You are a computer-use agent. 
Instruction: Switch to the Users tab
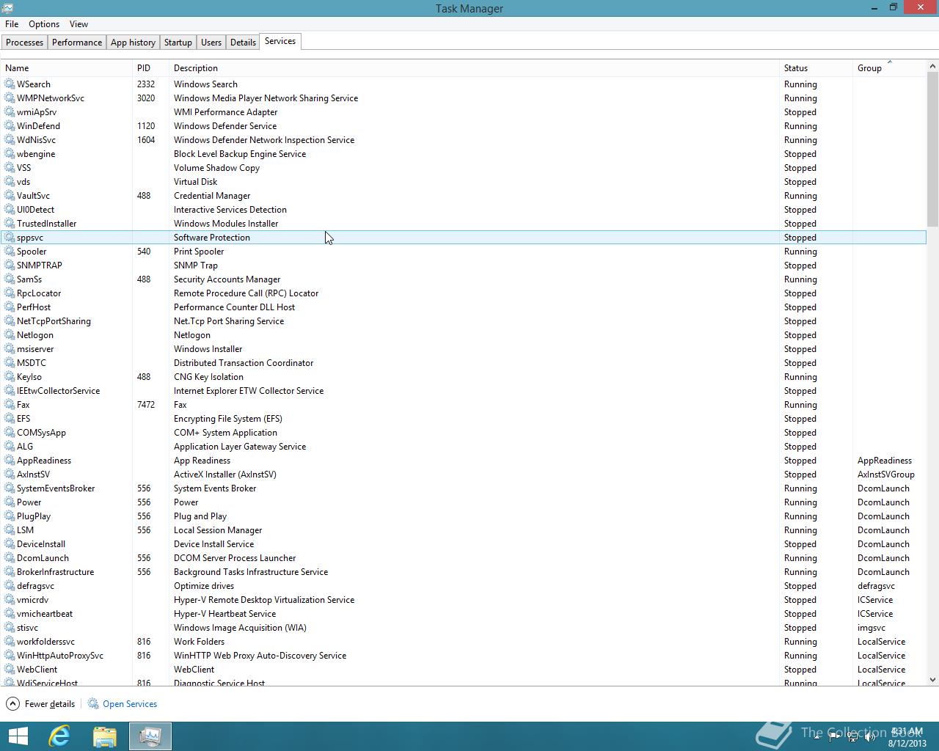tap(211, 43)
